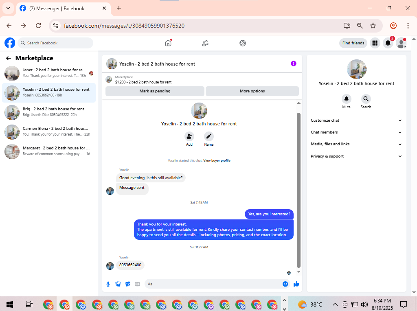Show hidden system tray icons chevron
The width and height of the screenshot is (417, 311).
coord(335,304)
